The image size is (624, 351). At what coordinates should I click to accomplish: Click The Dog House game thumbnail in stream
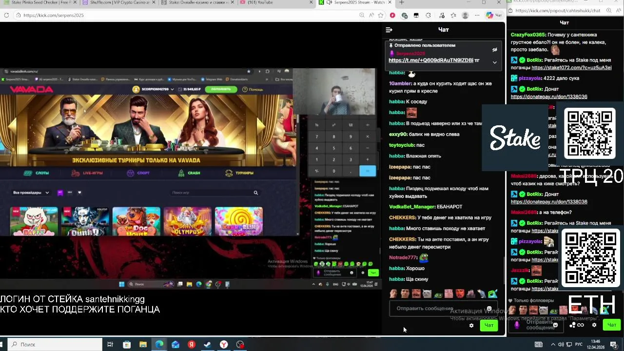pyautogui.click(x=136, y=221)
